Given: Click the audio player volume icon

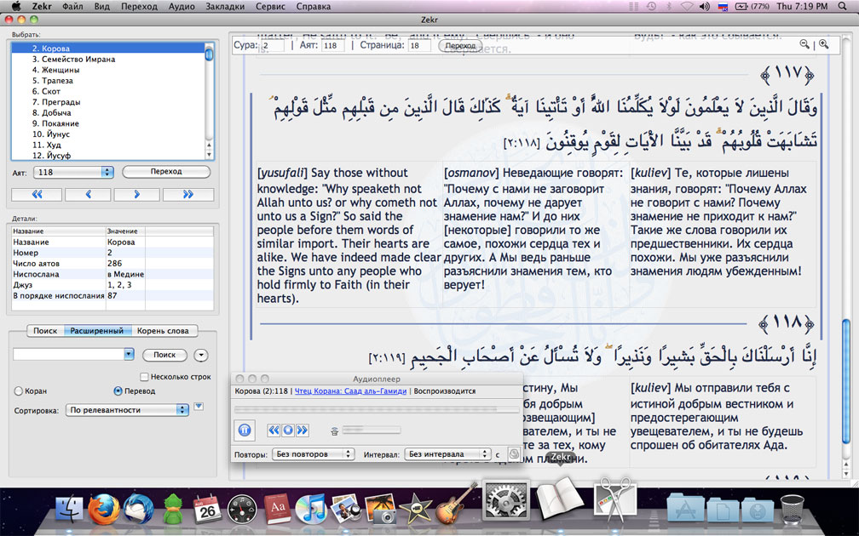Looking at the screenshot, I should (x=334, y=431).
